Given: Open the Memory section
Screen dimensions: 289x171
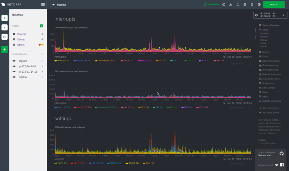Looking at the screenshot, I should pyautogui.click(x=266, y=52).
